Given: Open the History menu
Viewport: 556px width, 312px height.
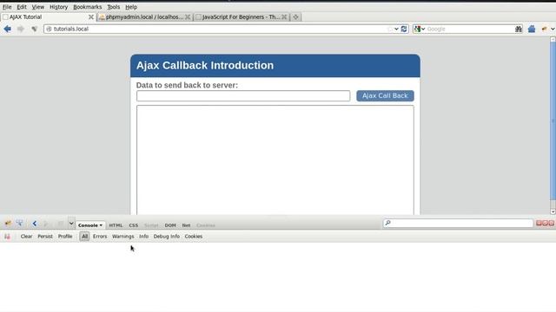Looking at the screenshot, I should (58, 7).
